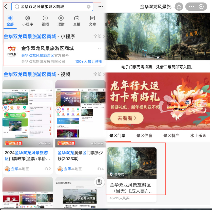
Task: Like the video with 2 likes
Action: pyautogui.click(x=48, y=169)
